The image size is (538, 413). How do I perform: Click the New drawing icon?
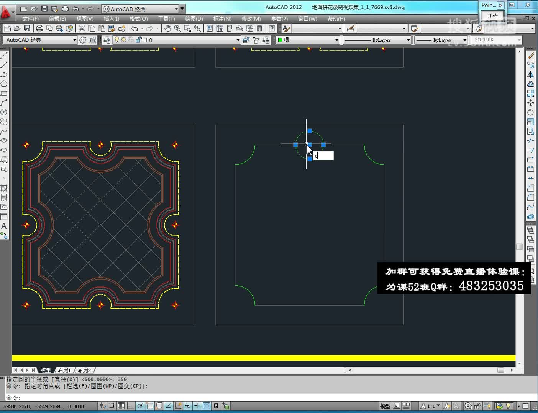coord(7,28)
